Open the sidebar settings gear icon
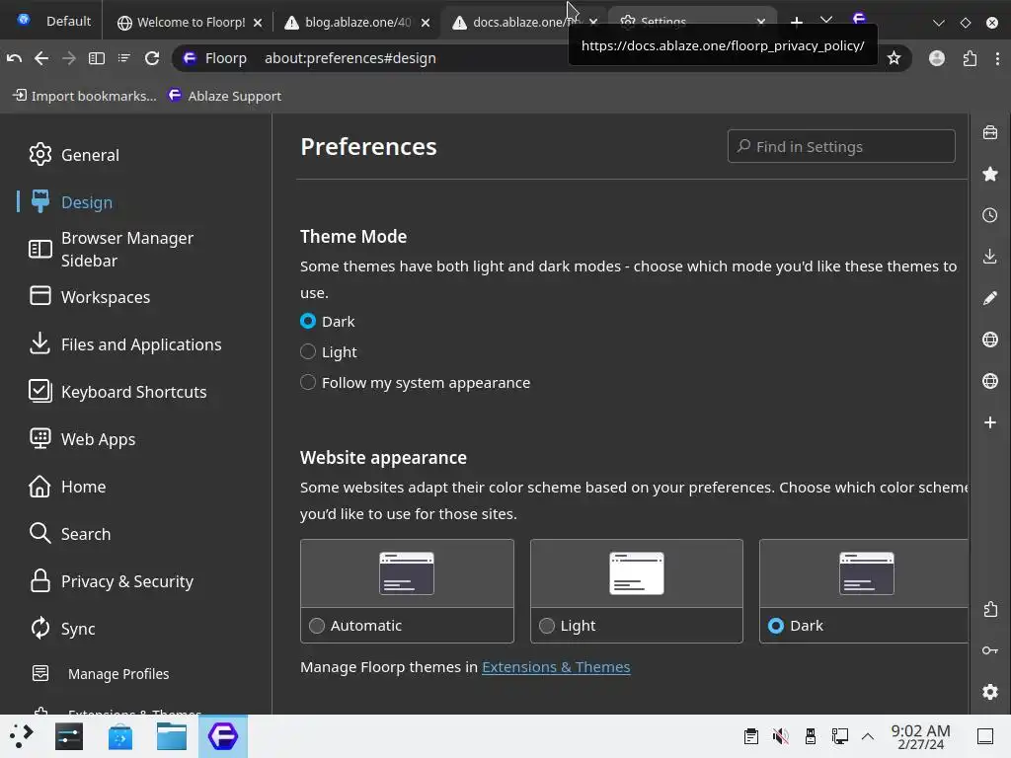The image size is (1011, 758). click(989, 692)
